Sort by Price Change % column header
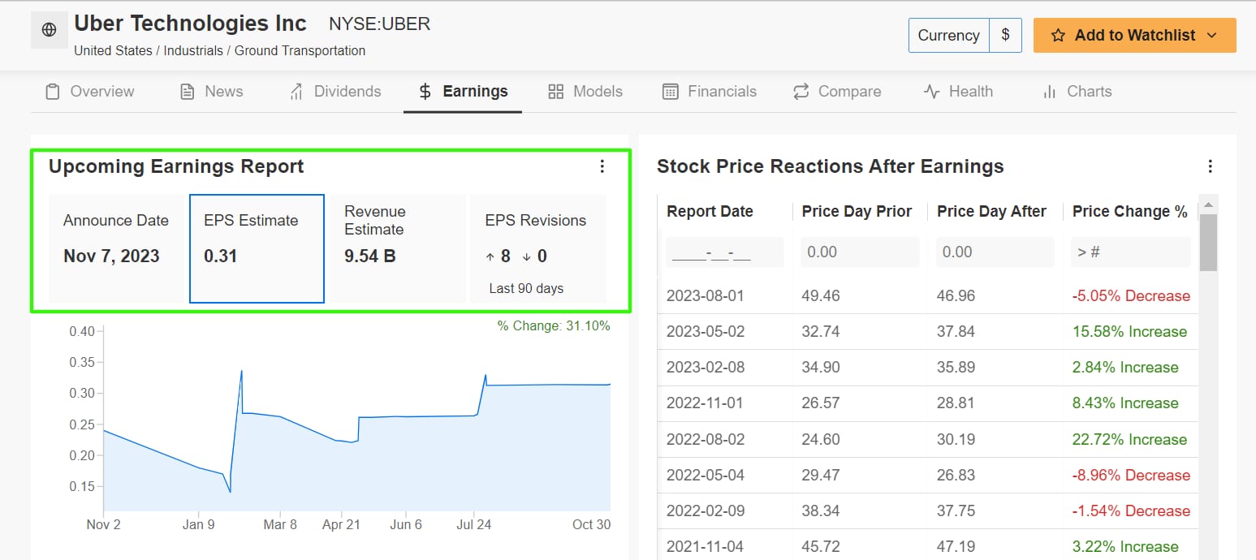This screenshot has height=560, width=1256. click(1129, 212)
